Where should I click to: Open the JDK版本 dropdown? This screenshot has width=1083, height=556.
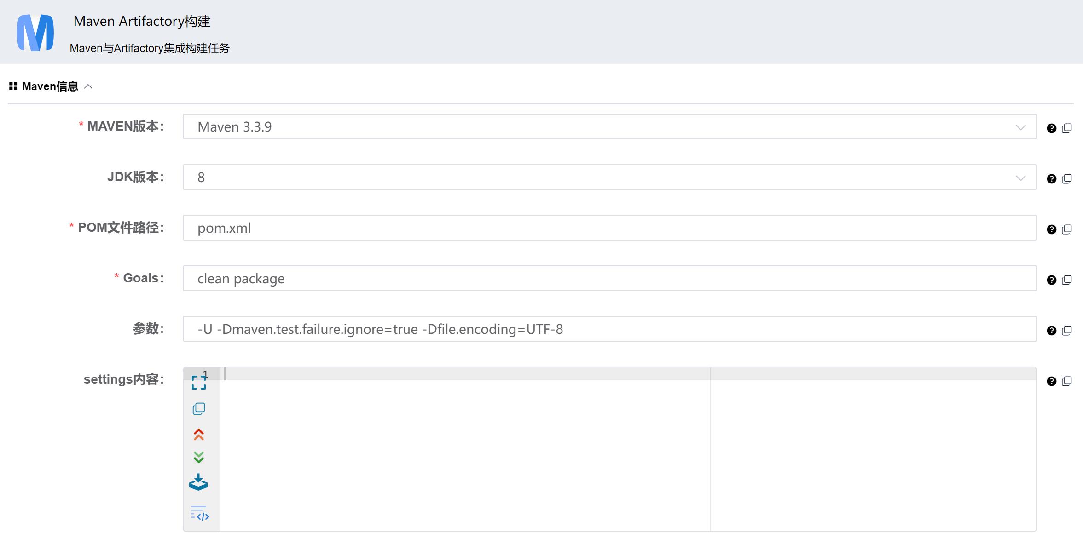1021,178
